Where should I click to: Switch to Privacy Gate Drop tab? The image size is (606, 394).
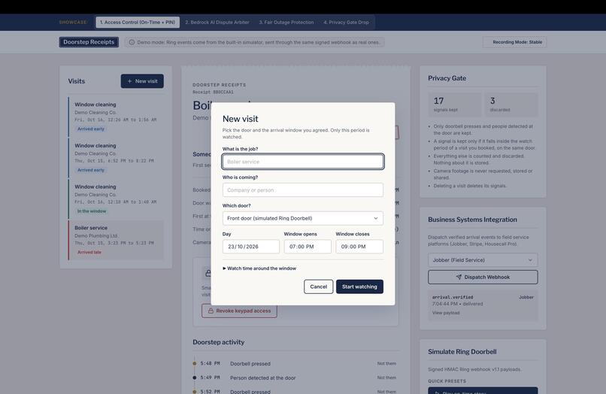click(347, 22)
